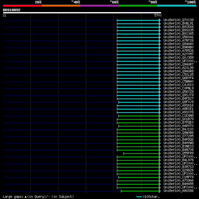The height and width of the screenshot is (199, 199).
Task: Select hit UniRef100_C1MPT9
Action: coord(178,177)
